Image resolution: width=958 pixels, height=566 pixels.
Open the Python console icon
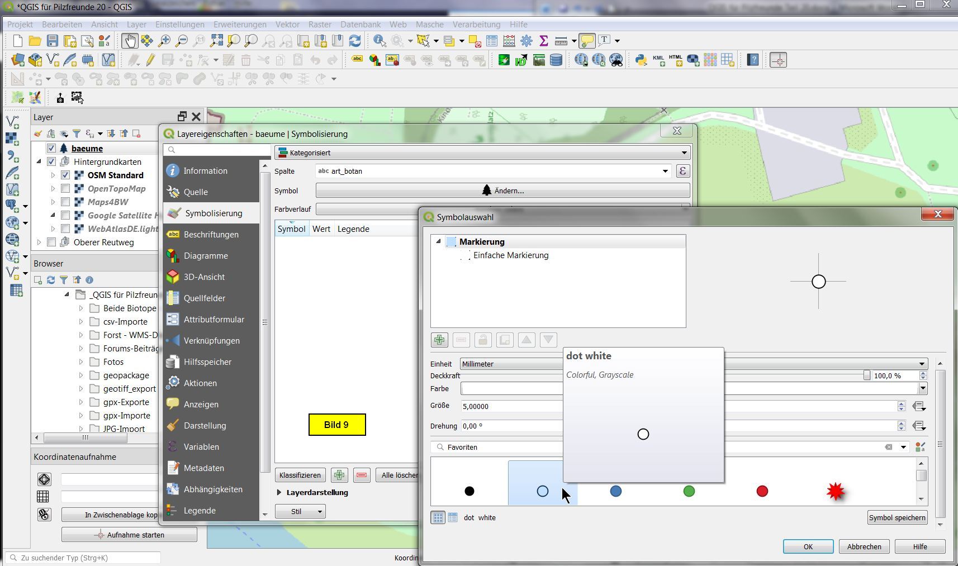click(641, 60)
